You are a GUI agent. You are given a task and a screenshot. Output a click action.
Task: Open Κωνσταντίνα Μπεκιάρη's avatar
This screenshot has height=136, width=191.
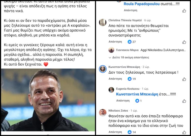[x=103, y=69]
